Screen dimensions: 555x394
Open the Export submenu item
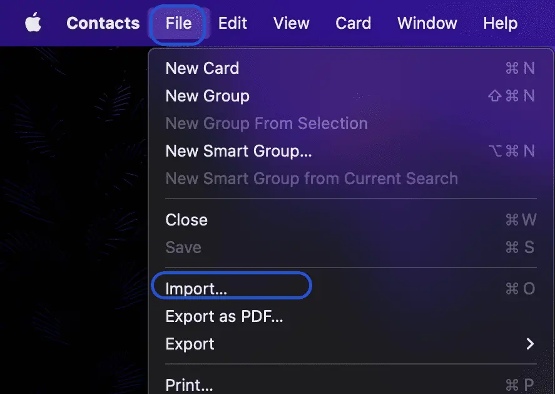coord(351,344)
